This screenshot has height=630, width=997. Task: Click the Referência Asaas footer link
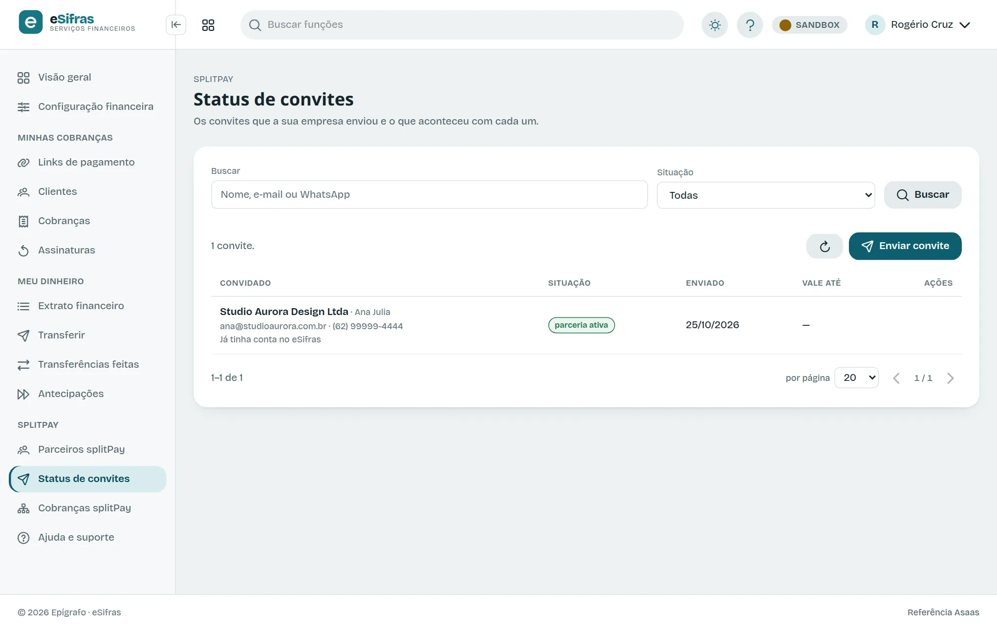943,612
